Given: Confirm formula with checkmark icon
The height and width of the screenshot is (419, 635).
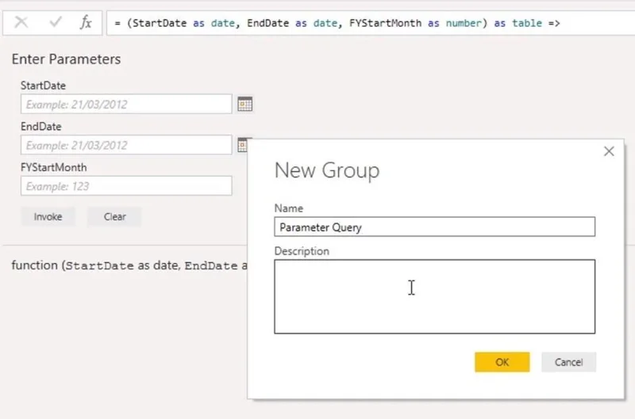Looking at the screenshot, I should 56,22.
